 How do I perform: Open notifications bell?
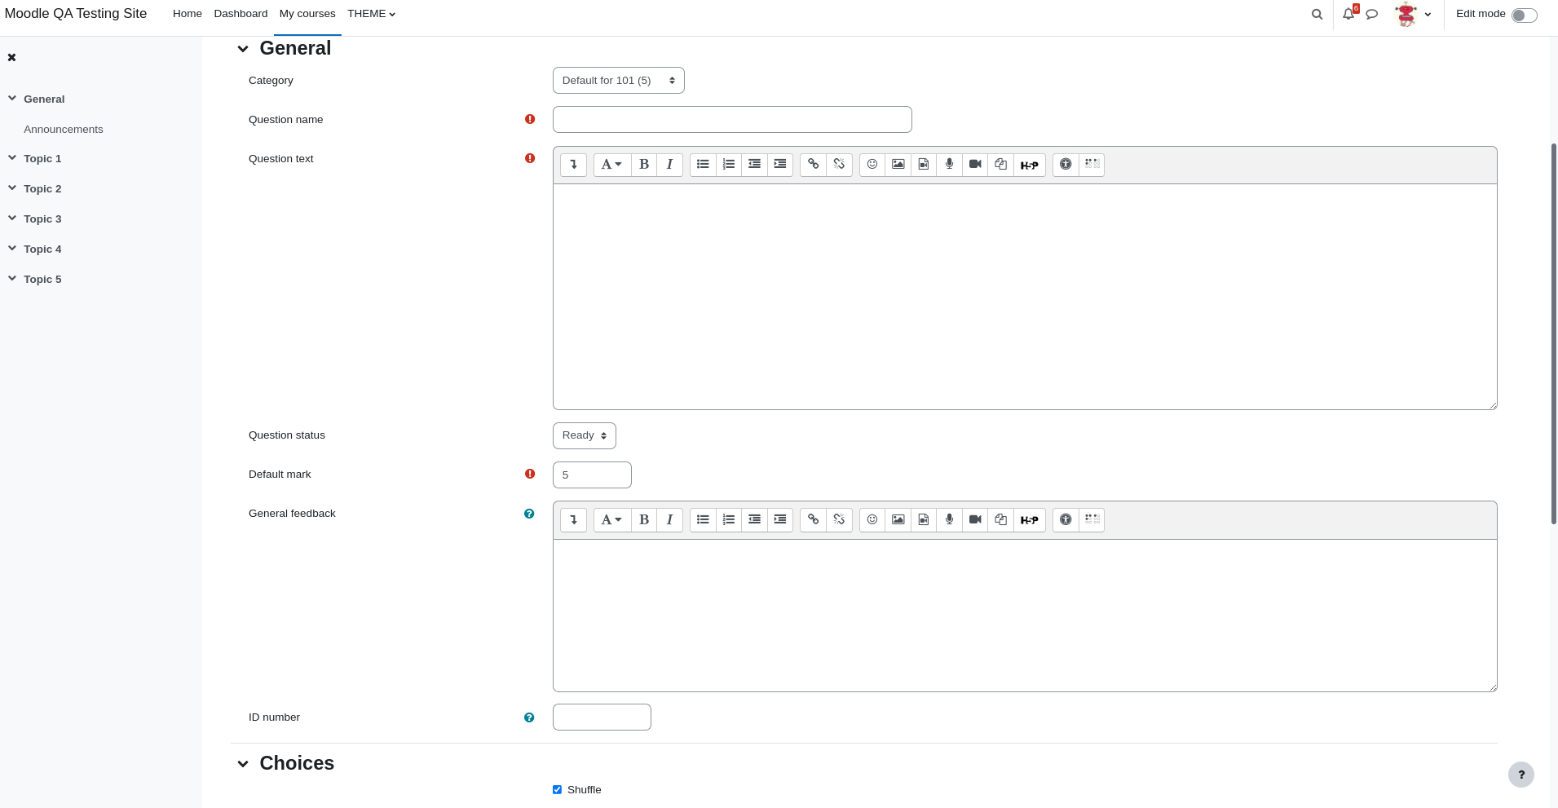pyautogui.click(x=1348, y=14)
